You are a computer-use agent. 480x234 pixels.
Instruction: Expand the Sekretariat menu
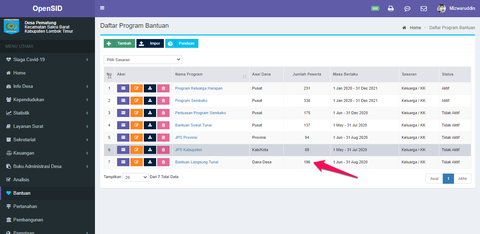(47, 139)
